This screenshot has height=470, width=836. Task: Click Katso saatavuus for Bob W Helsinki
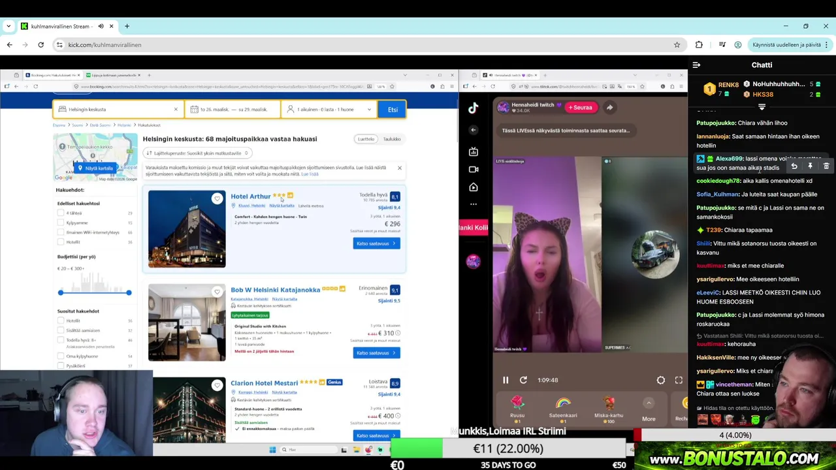coord(376,353)
